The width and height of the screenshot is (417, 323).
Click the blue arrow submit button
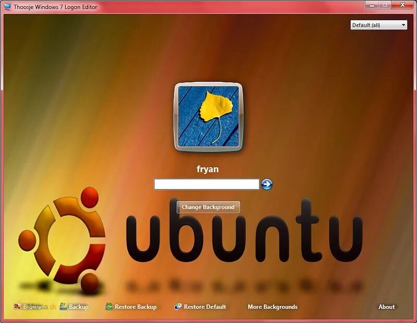coord(267,184)
